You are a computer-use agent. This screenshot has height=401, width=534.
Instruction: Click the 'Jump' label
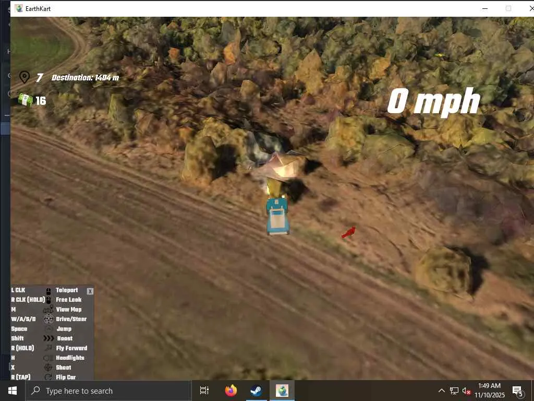pyautogui.click(x=64, y=329)
